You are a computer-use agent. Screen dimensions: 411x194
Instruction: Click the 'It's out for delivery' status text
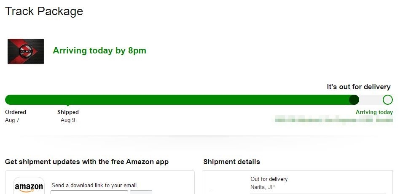[x=358, y=87]
